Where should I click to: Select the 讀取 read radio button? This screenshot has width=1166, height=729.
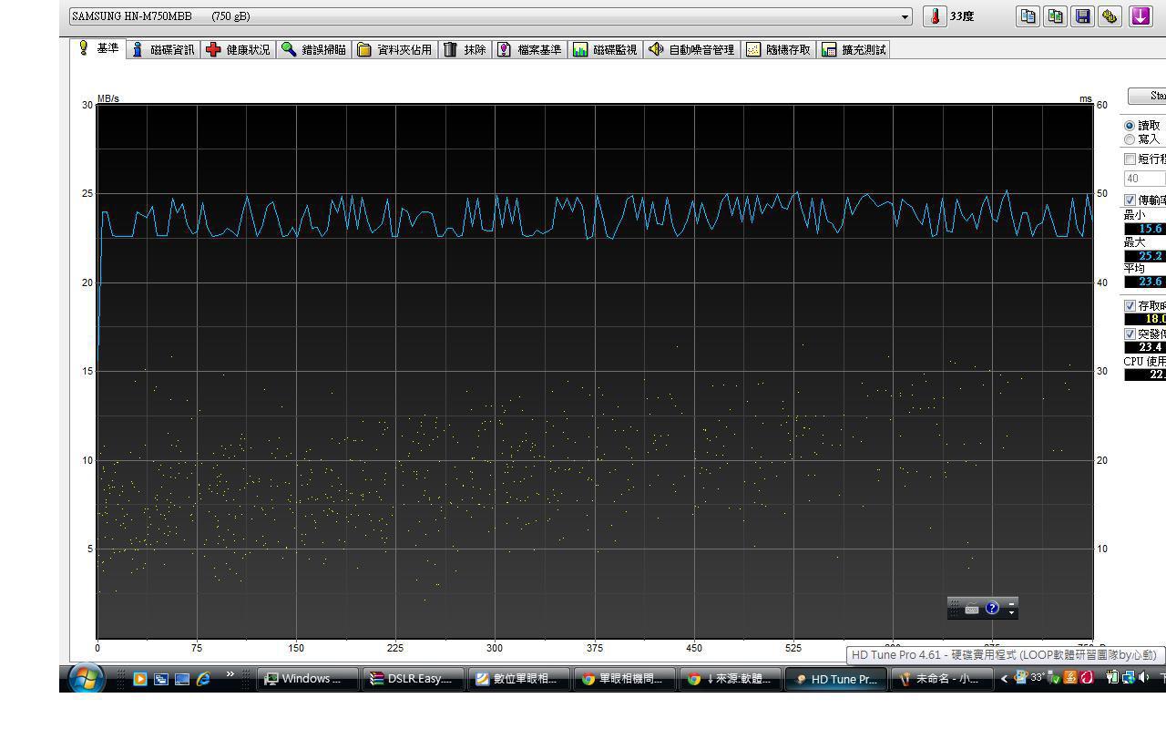click(1130, 126)
